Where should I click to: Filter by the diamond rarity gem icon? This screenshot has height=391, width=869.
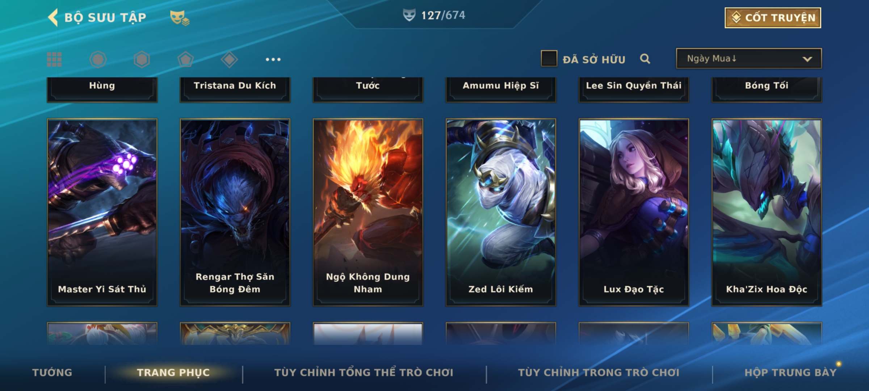[229, 59]
